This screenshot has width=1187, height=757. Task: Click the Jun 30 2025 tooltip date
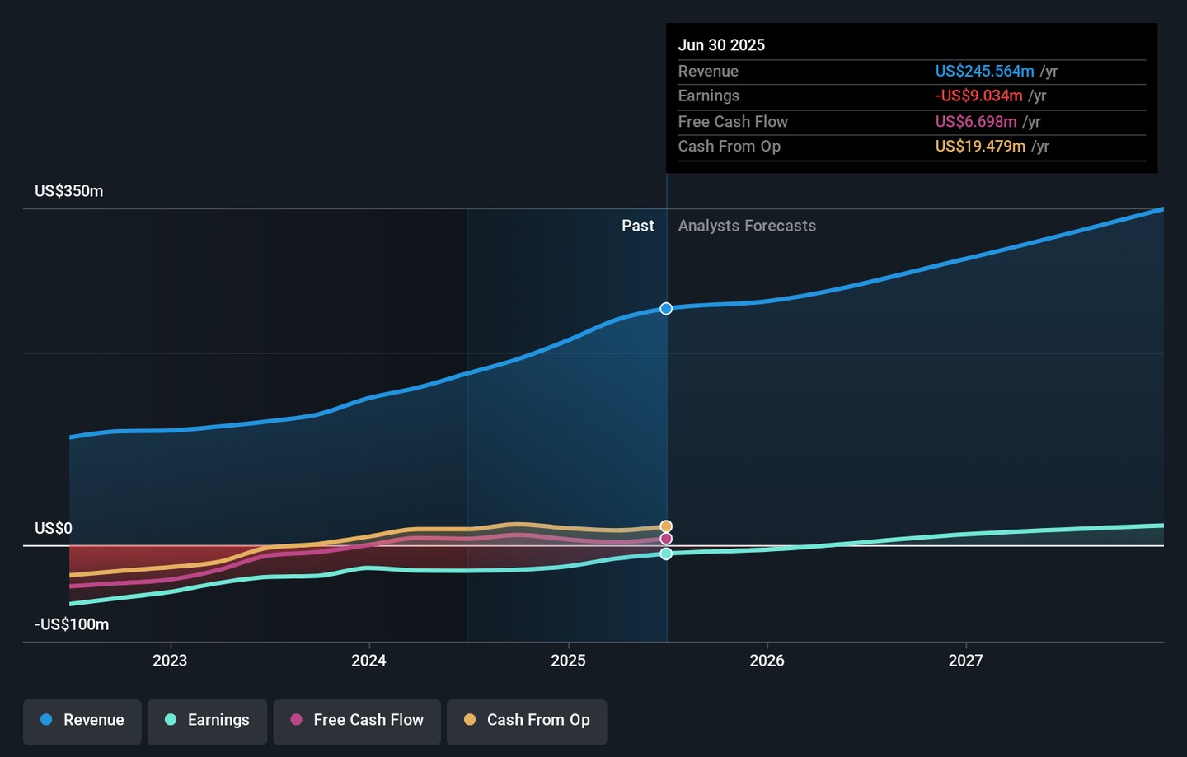(x=721, y=45)
